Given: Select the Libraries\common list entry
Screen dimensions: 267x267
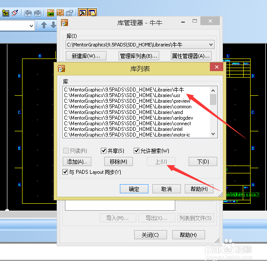Looking at the screenshot, I should click(x=136, y=107).
